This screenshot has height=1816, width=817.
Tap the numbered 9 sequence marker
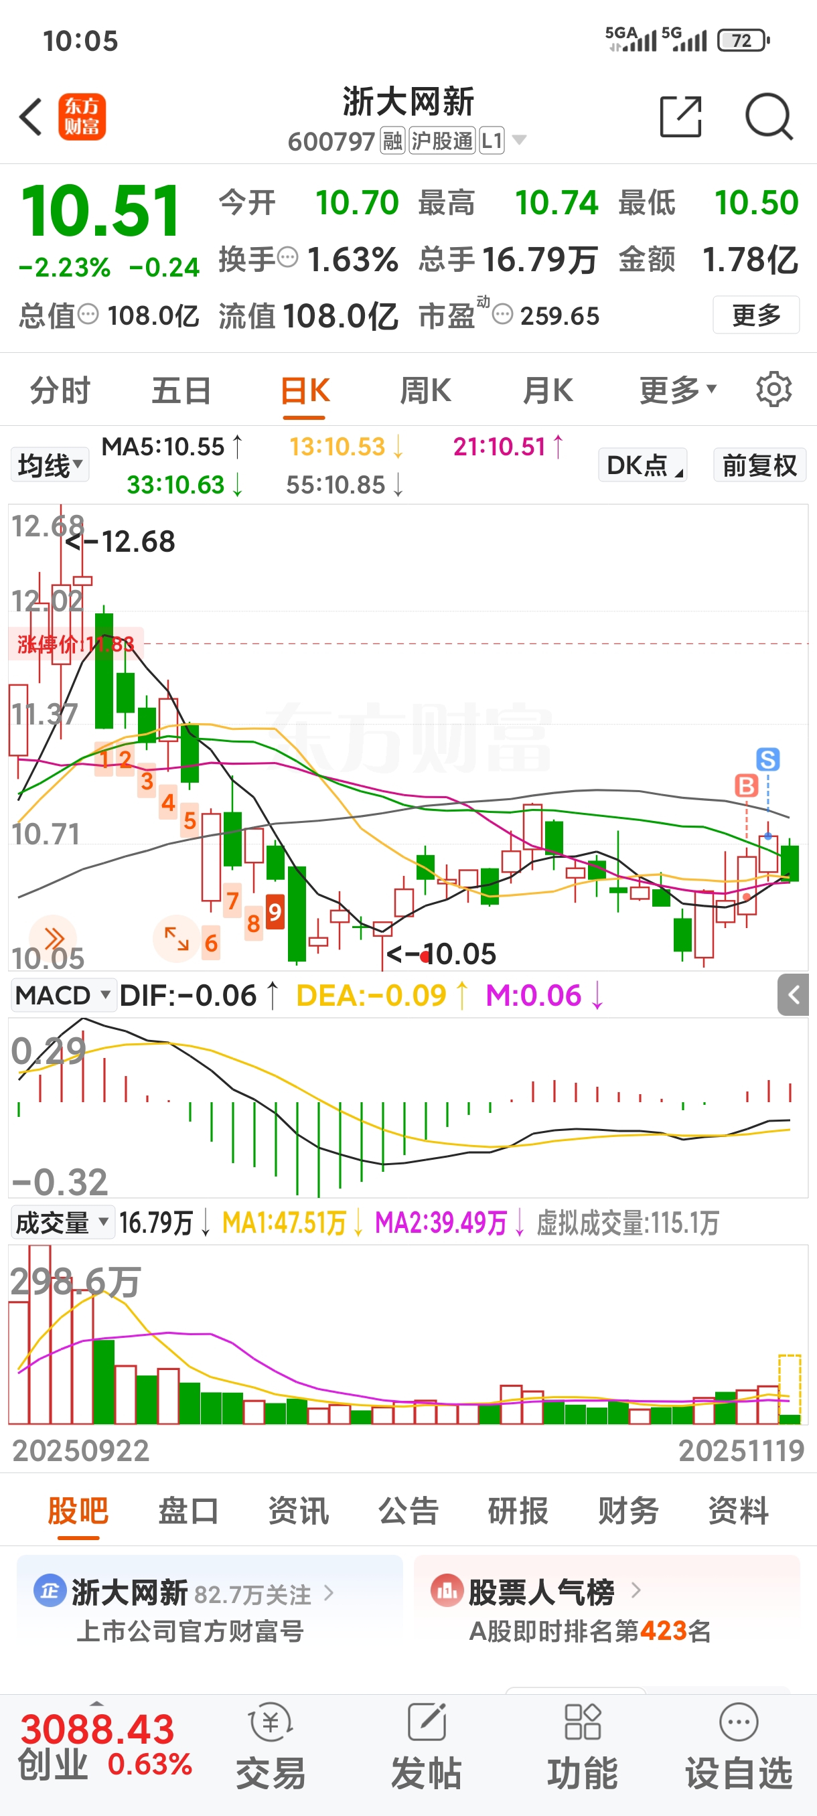click(x=274, y=912)
